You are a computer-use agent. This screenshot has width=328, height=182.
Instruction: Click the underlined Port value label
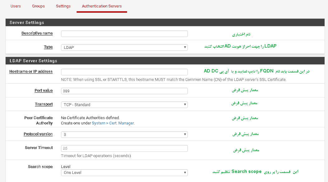point(44,91)
